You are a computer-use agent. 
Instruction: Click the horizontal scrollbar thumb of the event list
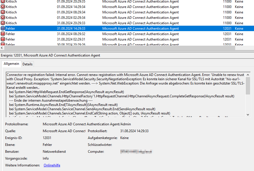119,48
